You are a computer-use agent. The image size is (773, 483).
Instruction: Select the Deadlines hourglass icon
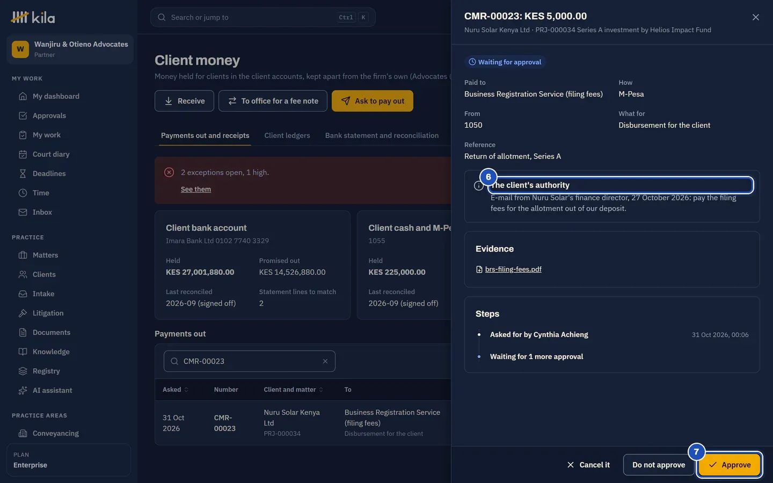point(23,173)
